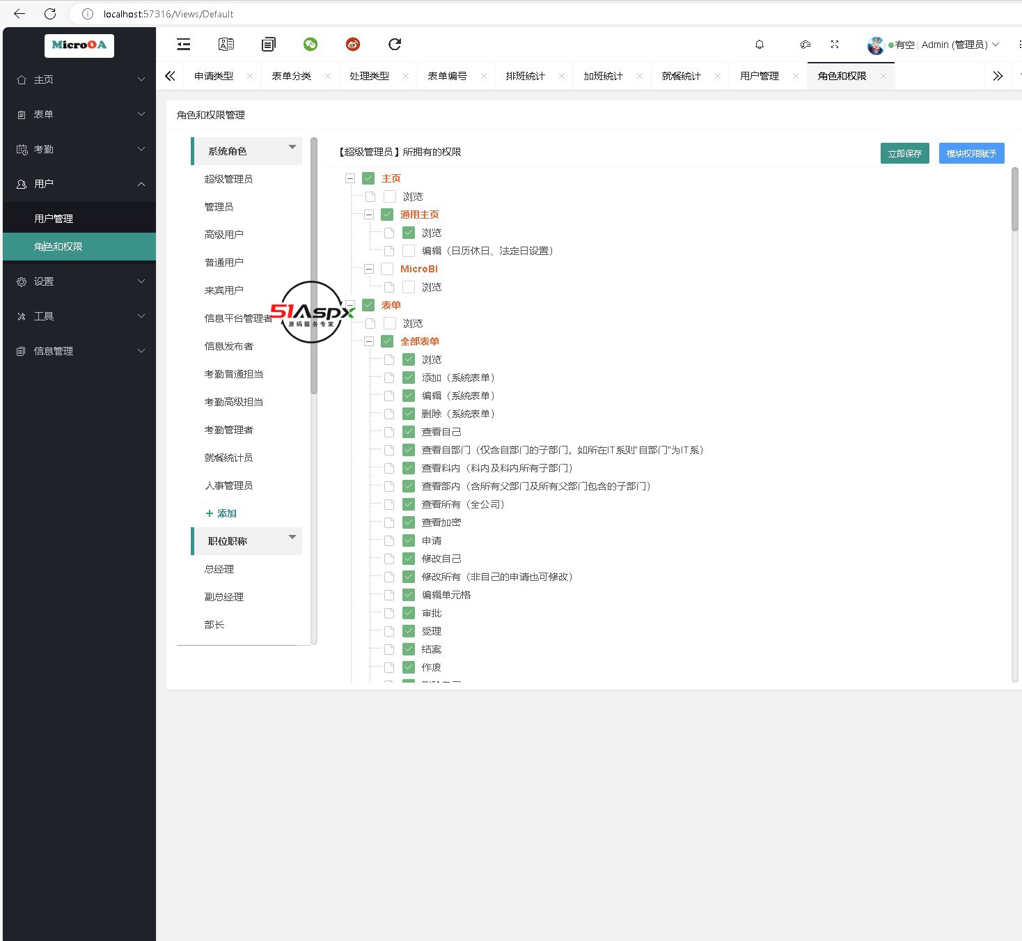Click the red Weibo icon

point(353,45)
